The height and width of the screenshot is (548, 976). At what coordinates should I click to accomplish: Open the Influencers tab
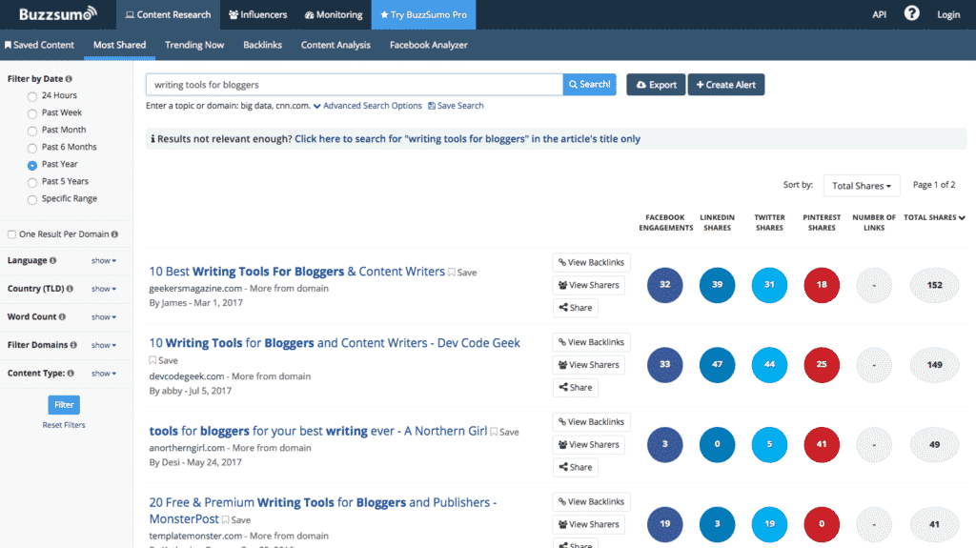pyautogui.click(x=257, y=14)
